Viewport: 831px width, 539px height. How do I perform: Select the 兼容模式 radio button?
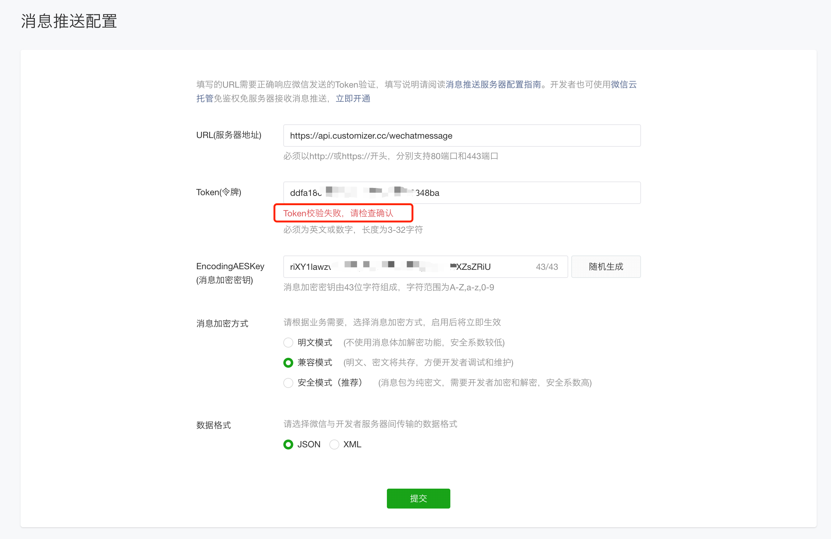288,363
